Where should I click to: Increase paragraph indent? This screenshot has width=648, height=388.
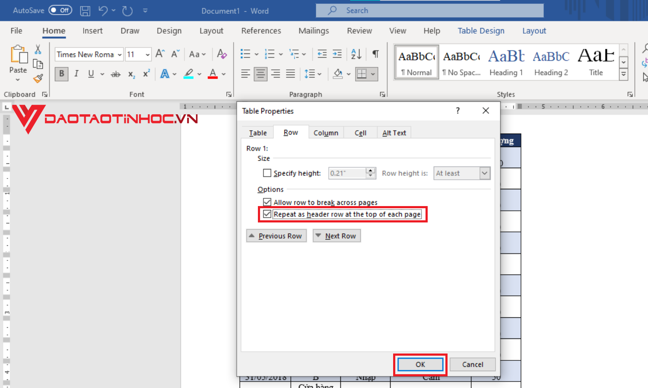[337, 54]
